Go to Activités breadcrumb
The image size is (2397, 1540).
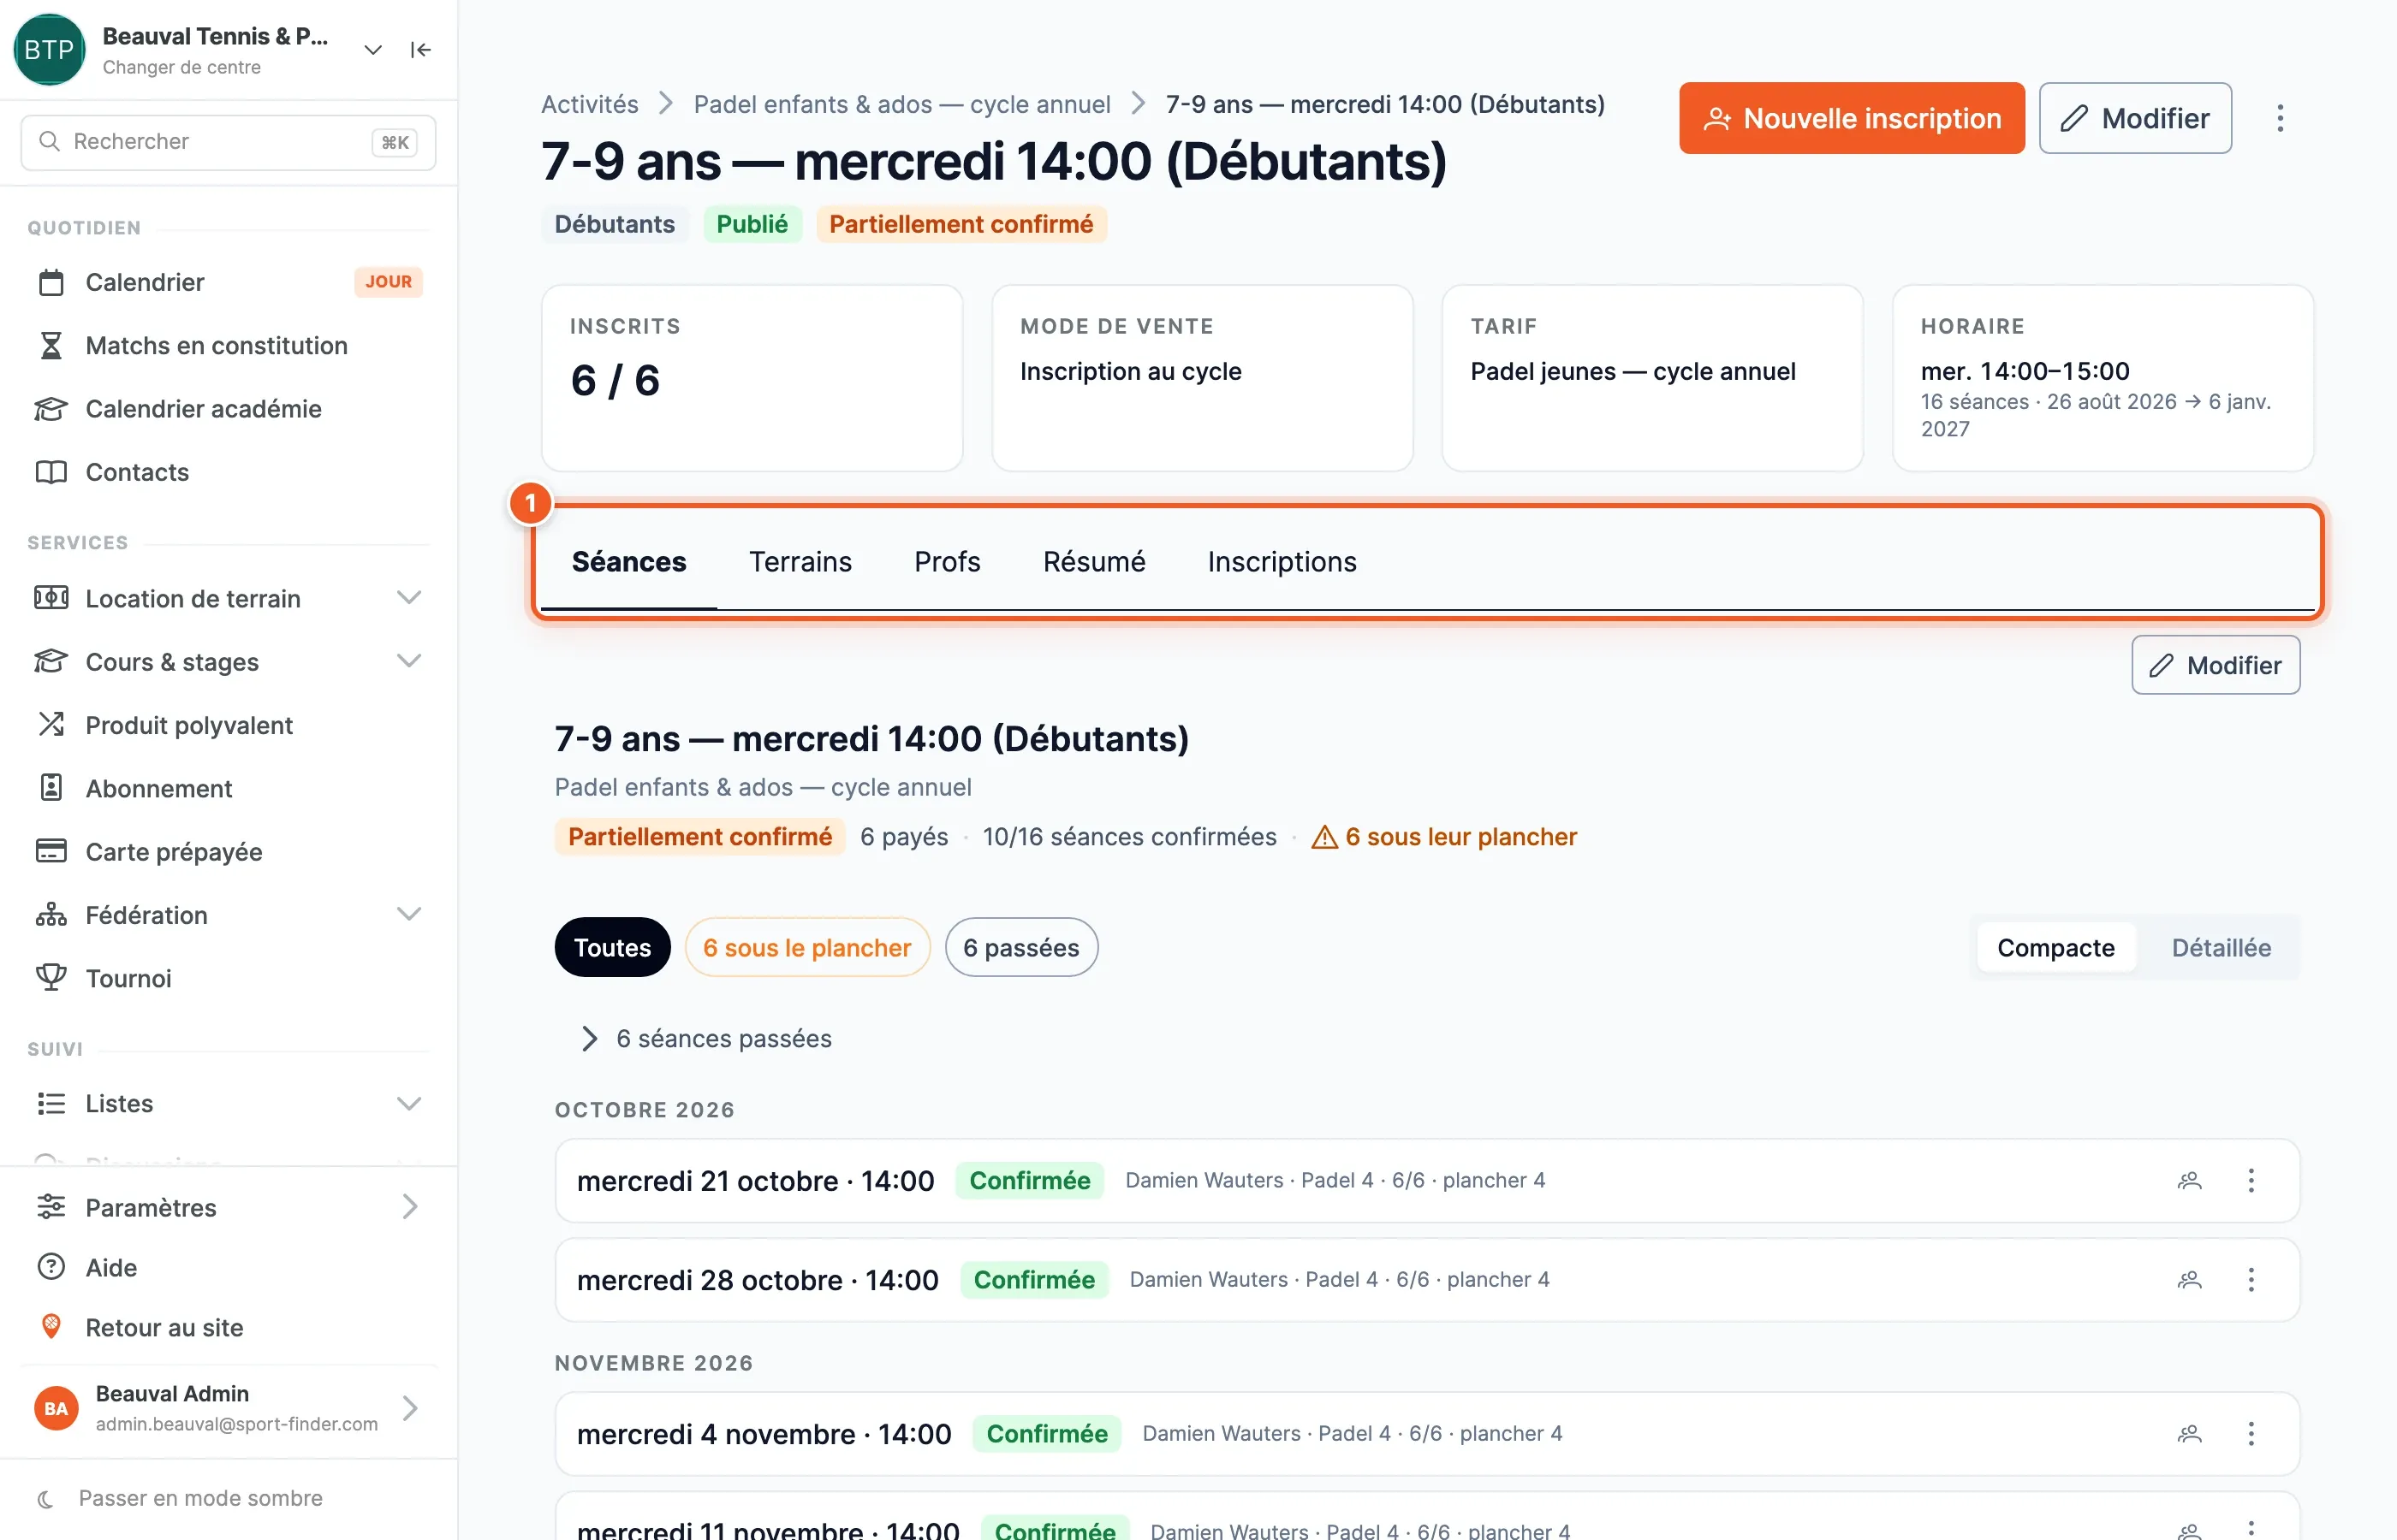[x=589, y=104]
